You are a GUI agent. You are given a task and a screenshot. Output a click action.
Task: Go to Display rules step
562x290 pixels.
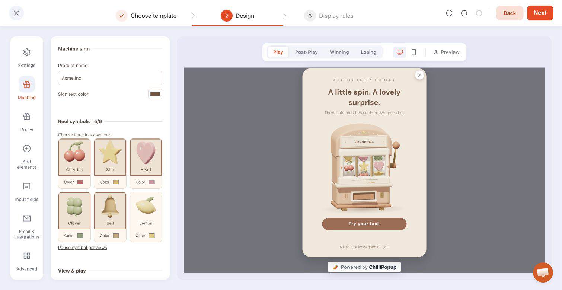(x=329, y=16)
